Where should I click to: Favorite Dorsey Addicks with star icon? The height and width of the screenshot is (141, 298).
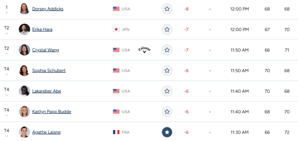pos(167,9)
